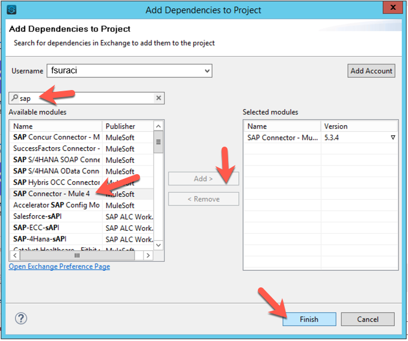Select SuccessFactors Connector module
This screenshot has width=408, height=341.
pos(82,148)
